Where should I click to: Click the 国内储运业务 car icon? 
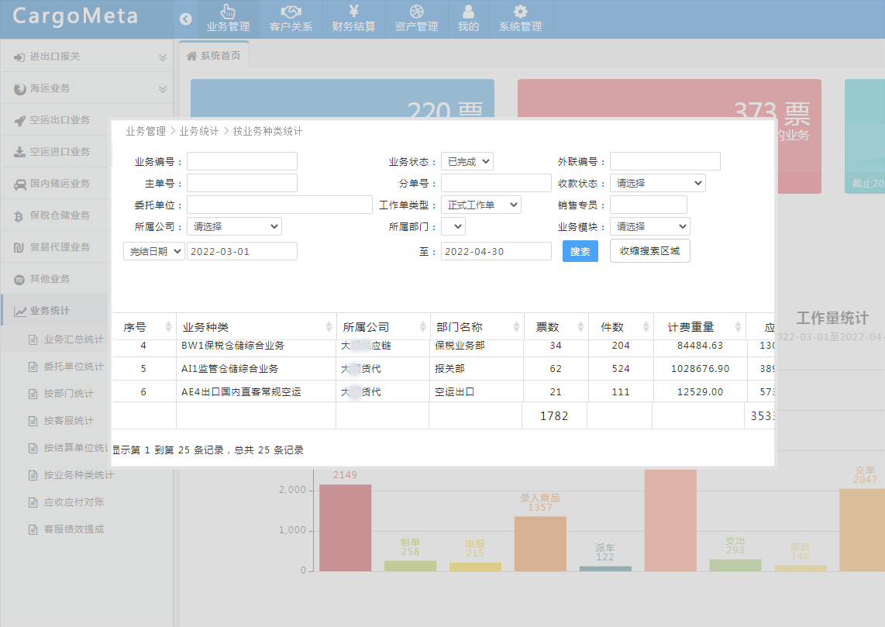click(19, 184)
